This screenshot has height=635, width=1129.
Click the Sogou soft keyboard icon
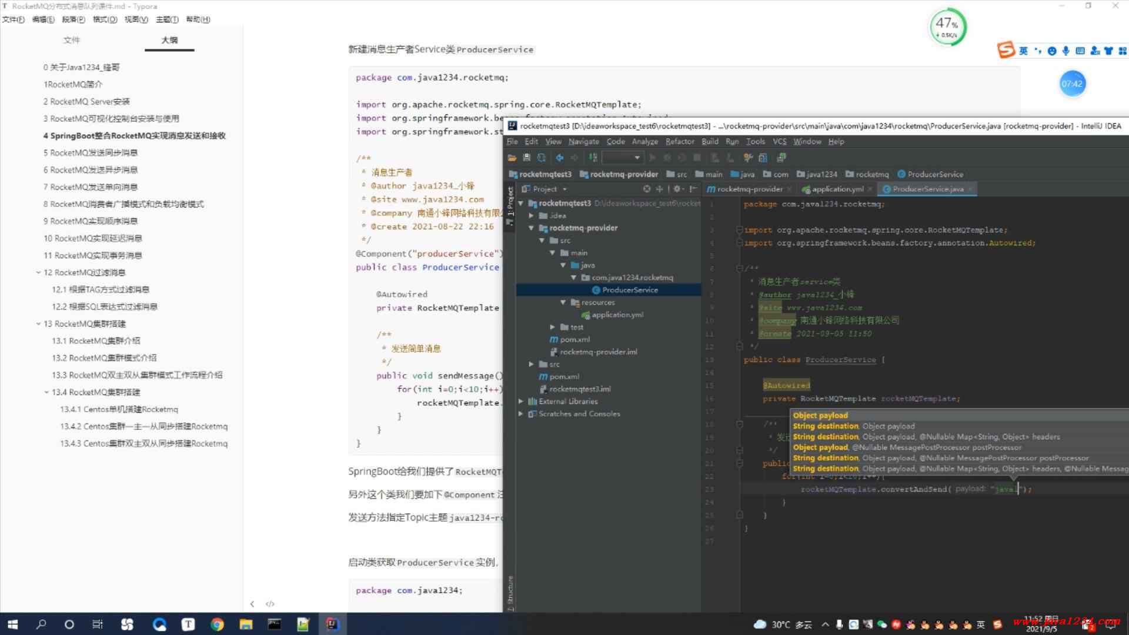click(x=1080, y=51)
